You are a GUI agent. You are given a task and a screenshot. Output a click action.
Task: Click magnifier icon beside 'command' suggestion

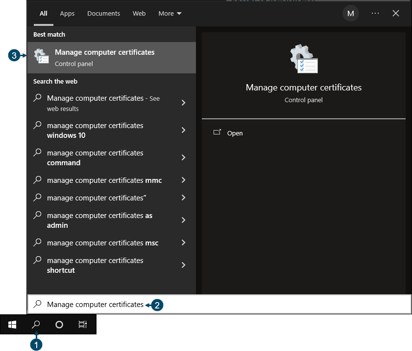pyautogui.click(x=37, y=153)
